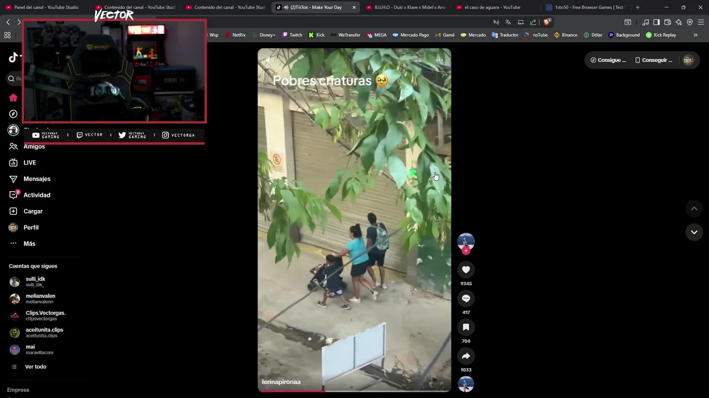Seek in the video progress bar
Image resolution: width=709 pixels, height=398 pixels.
354,391
